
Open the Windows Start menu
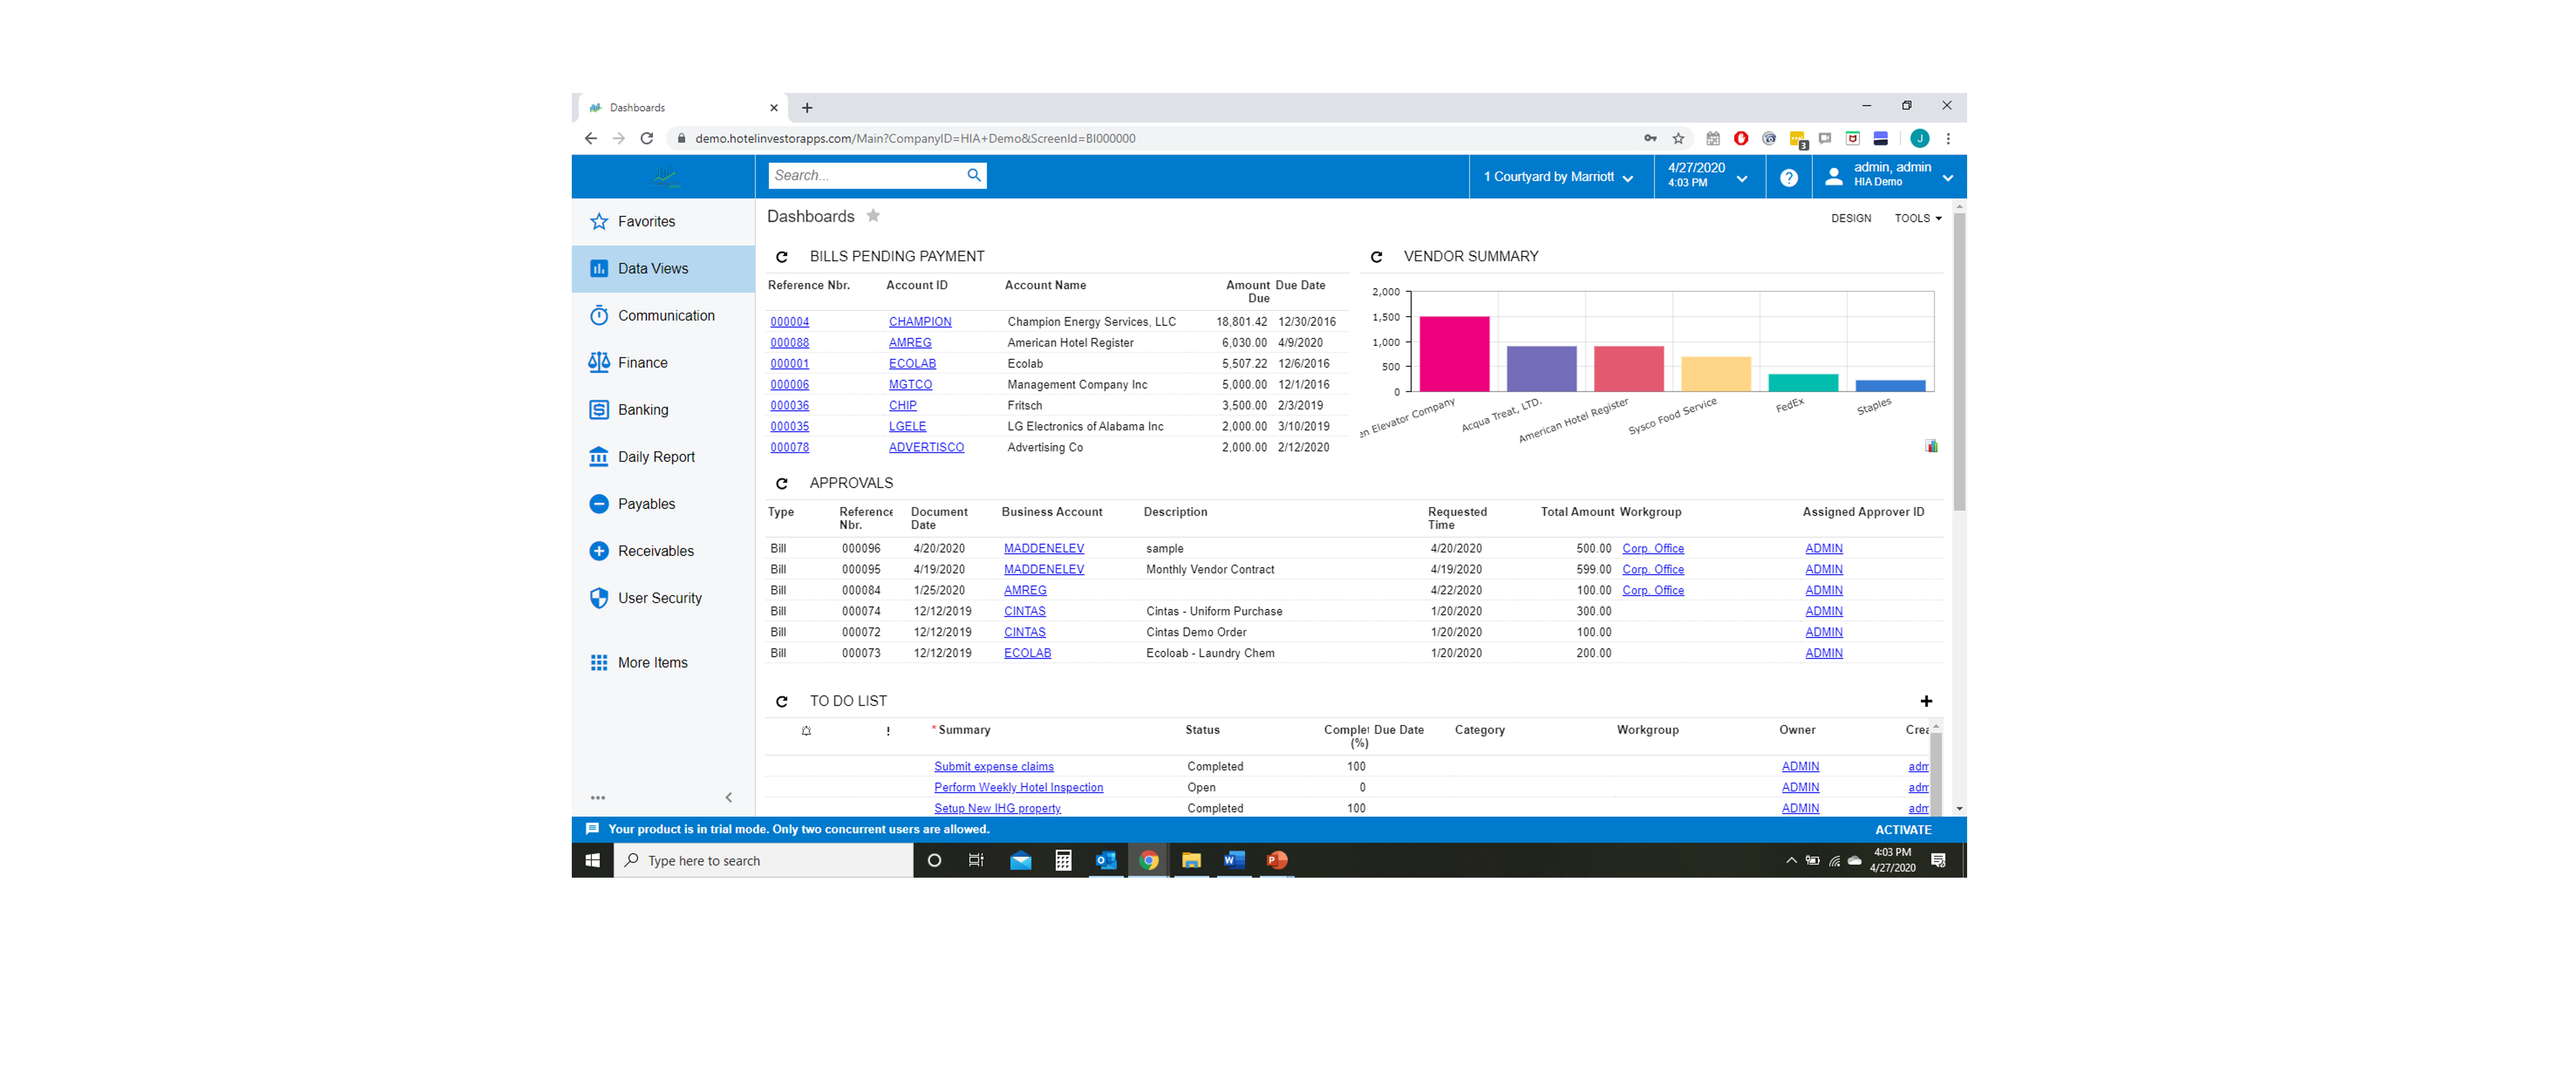click(592, 860)
